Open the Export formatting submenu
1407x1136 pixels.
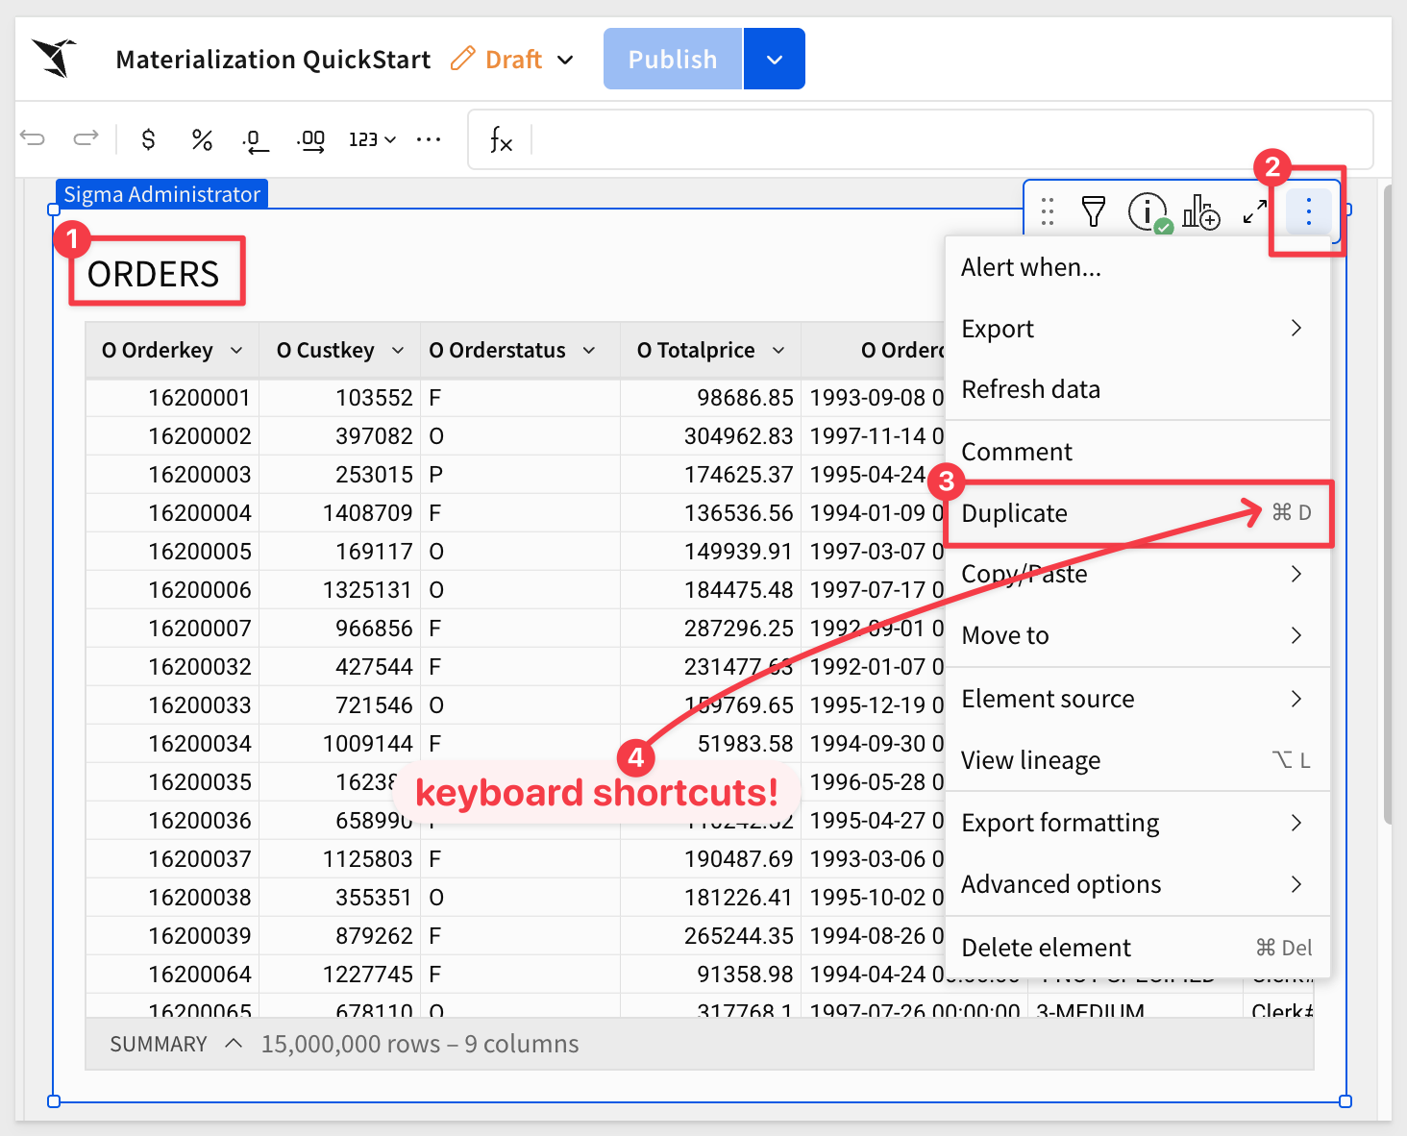[1138, 823]
